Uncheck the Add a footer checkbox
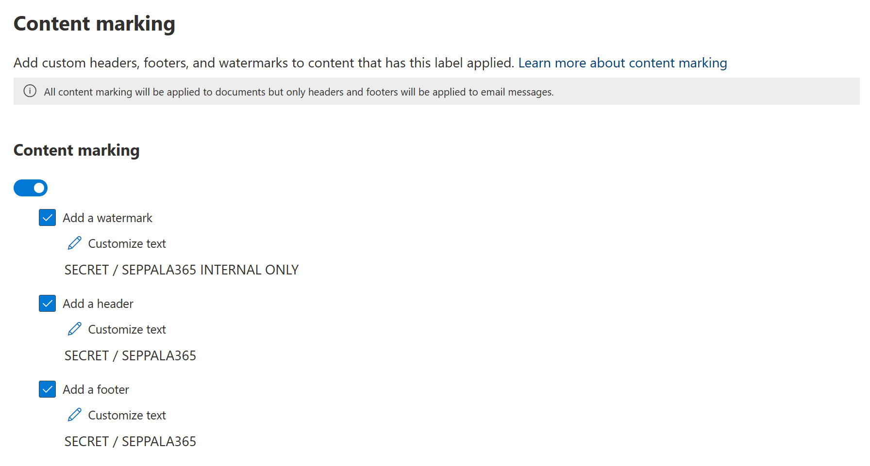Image resolution: width=870 pixels, height=466 pixels. click(x=48, y=389)
